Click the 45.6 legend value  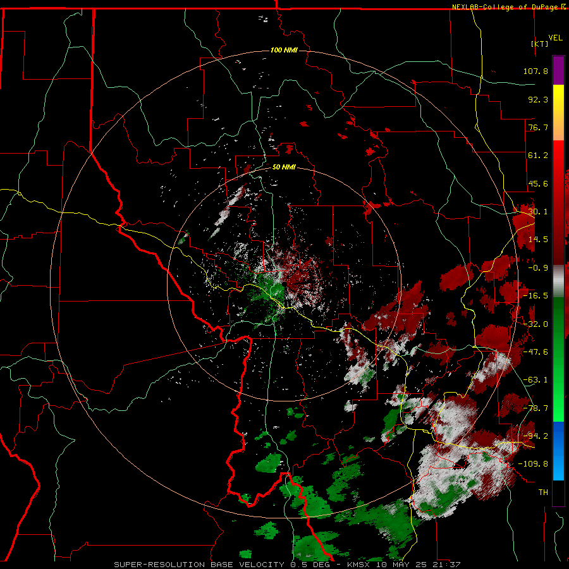tap(538, 183)
